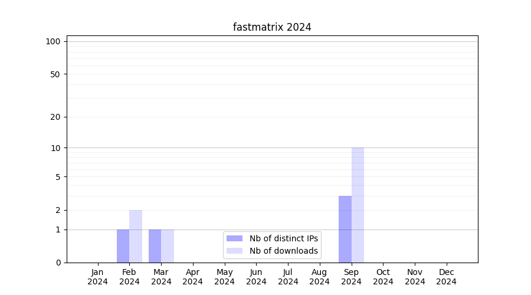Image resolution: width=531 pixels, height=295 pixels.
Task: Click the '0' y-axis tick label
Action: point(58,263)
